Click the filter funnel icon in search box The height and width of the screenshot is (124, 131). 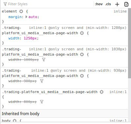(x=5, y=4)
